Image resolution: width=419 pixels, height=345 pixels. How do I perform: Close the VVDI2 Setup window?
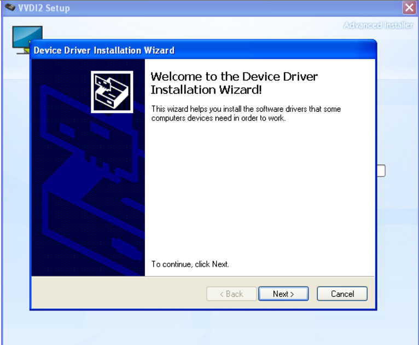click(409, 8)
